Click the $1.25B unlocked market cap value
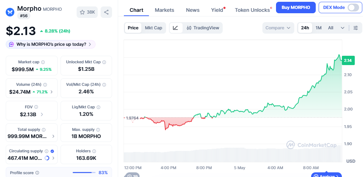363x177 pixels. point(86,69)
